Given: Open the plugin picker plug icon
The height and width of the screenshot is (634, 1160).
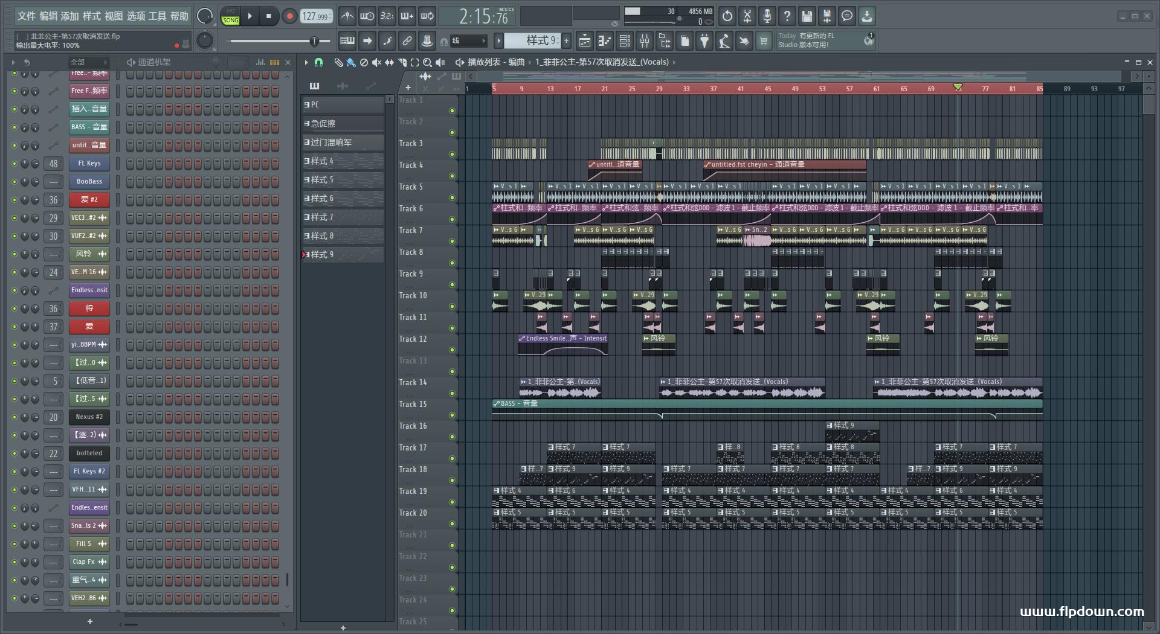Looking at the screenshot, I should point(704,41).
